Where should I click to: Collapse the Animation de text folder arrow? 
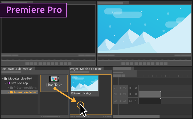[x=9, y=92]
